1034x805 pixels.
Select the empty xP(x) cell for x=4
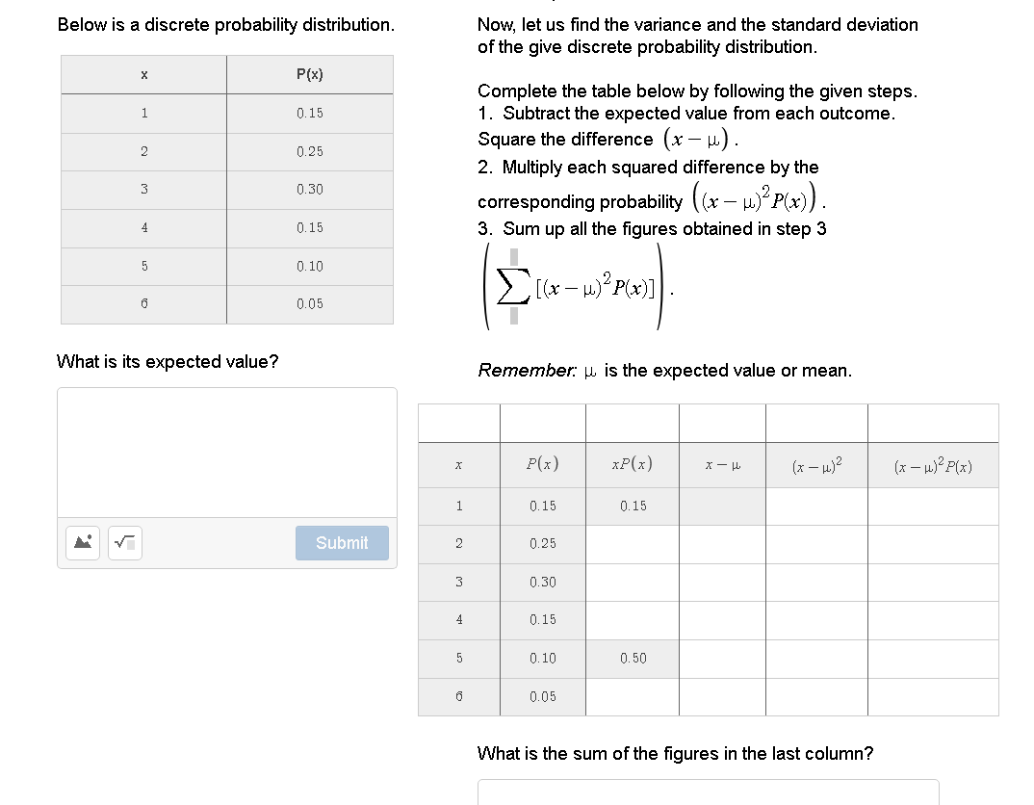pos(632,620)
